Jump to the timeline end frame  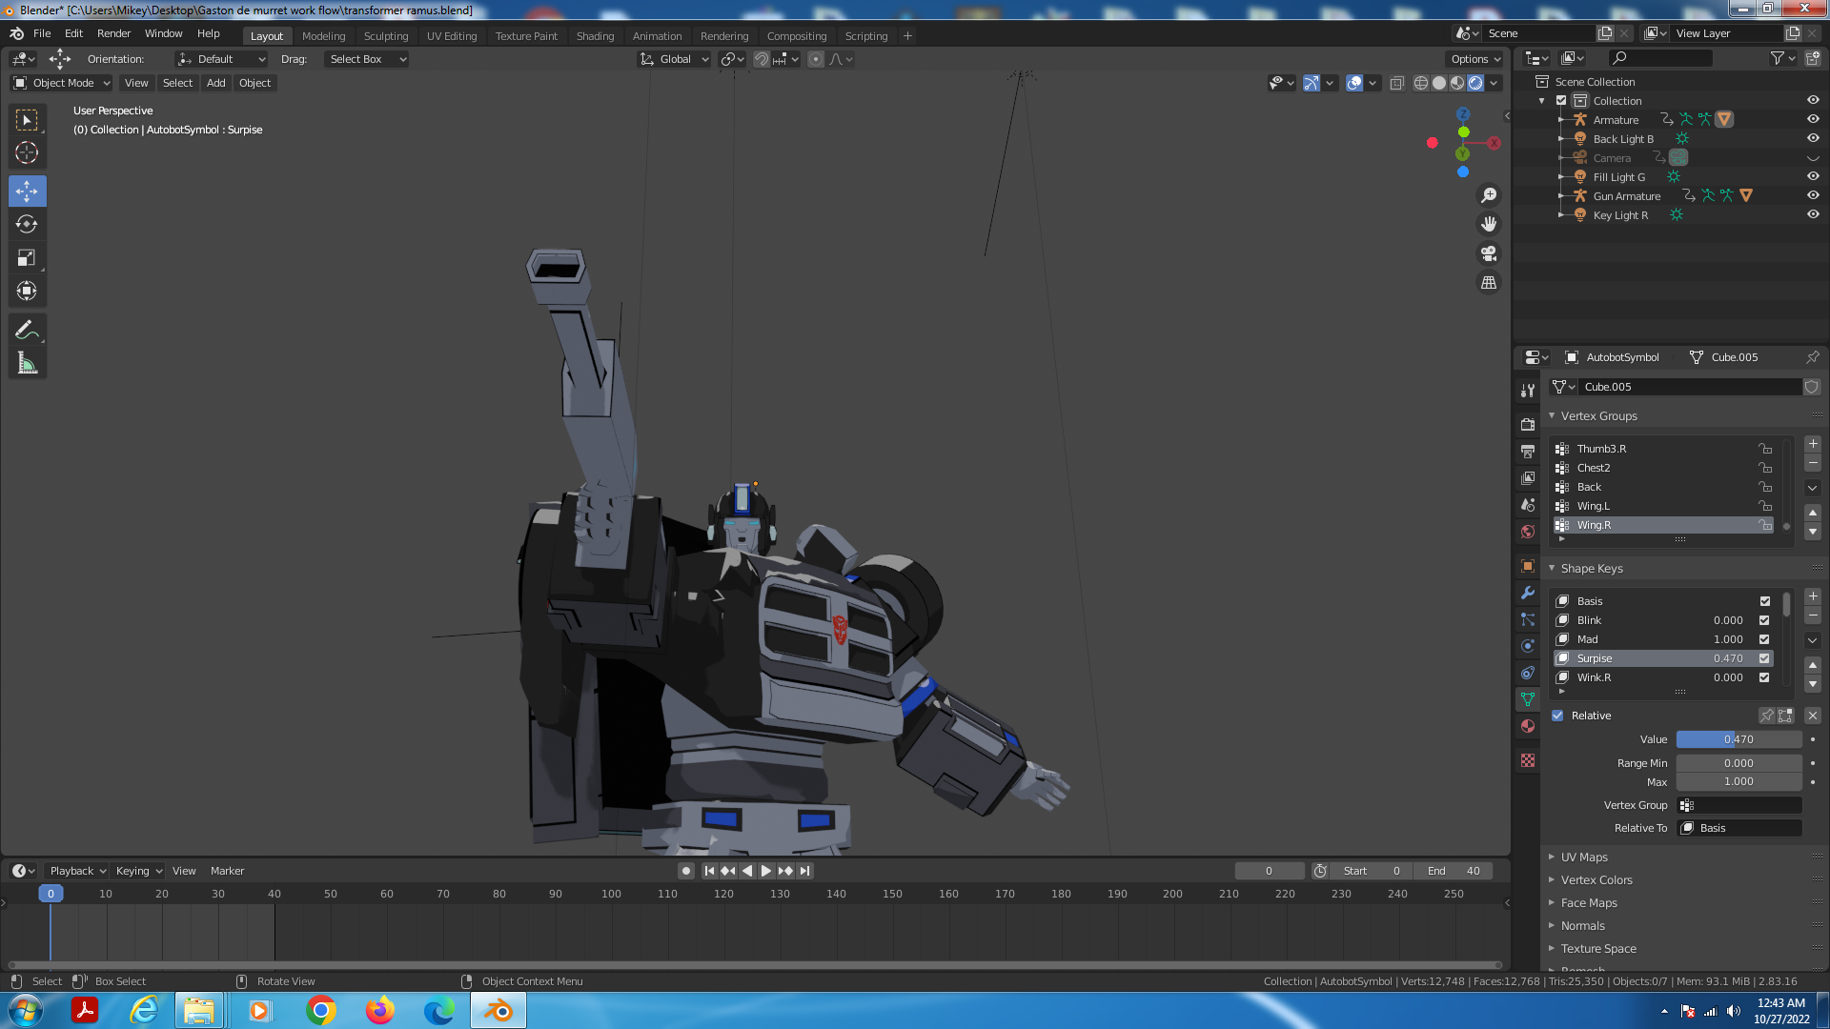tap(804, 871)
